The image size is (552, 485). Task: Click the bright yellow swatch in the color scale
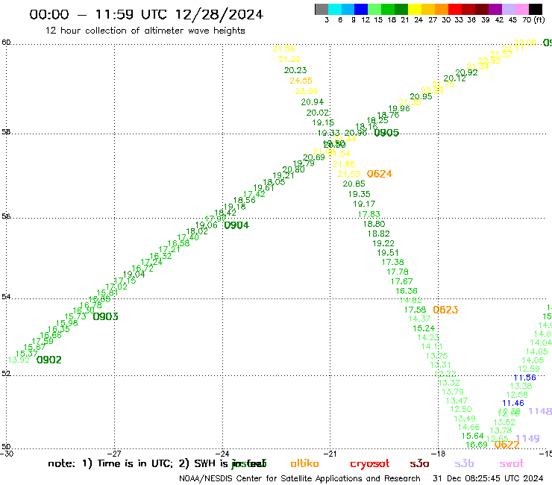coord(415,9)
